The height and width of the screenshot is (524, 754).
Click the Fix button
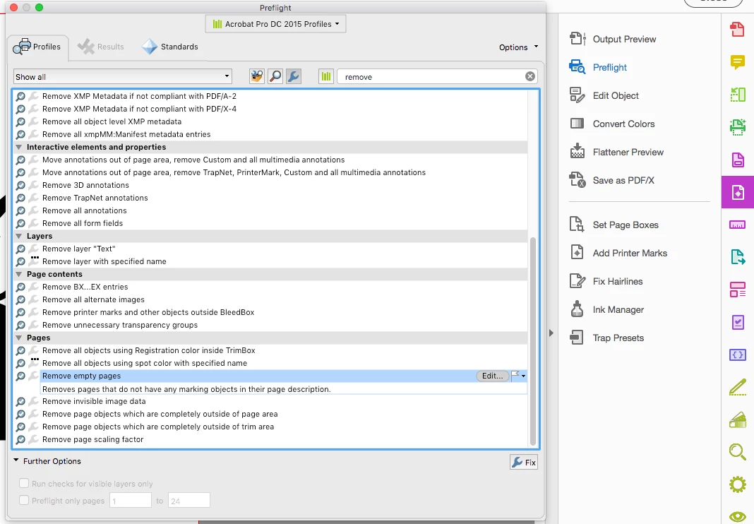tap(524, 463)
